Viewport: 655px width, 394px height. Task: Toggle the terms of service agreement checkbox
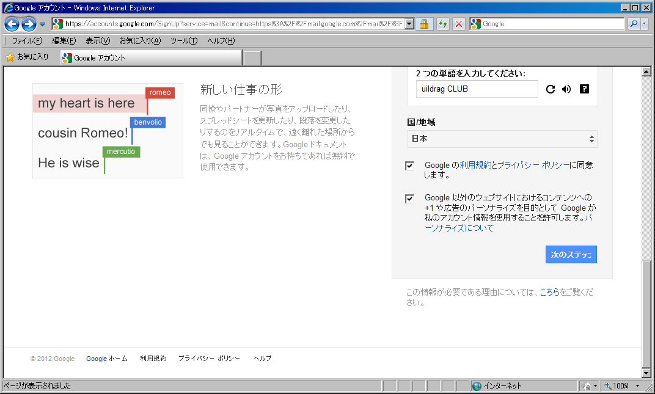click(x=409, y=166)
